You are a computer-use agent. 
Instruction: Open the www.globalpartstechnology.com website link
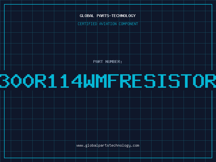pyautogui.click(x=108, y=146)
